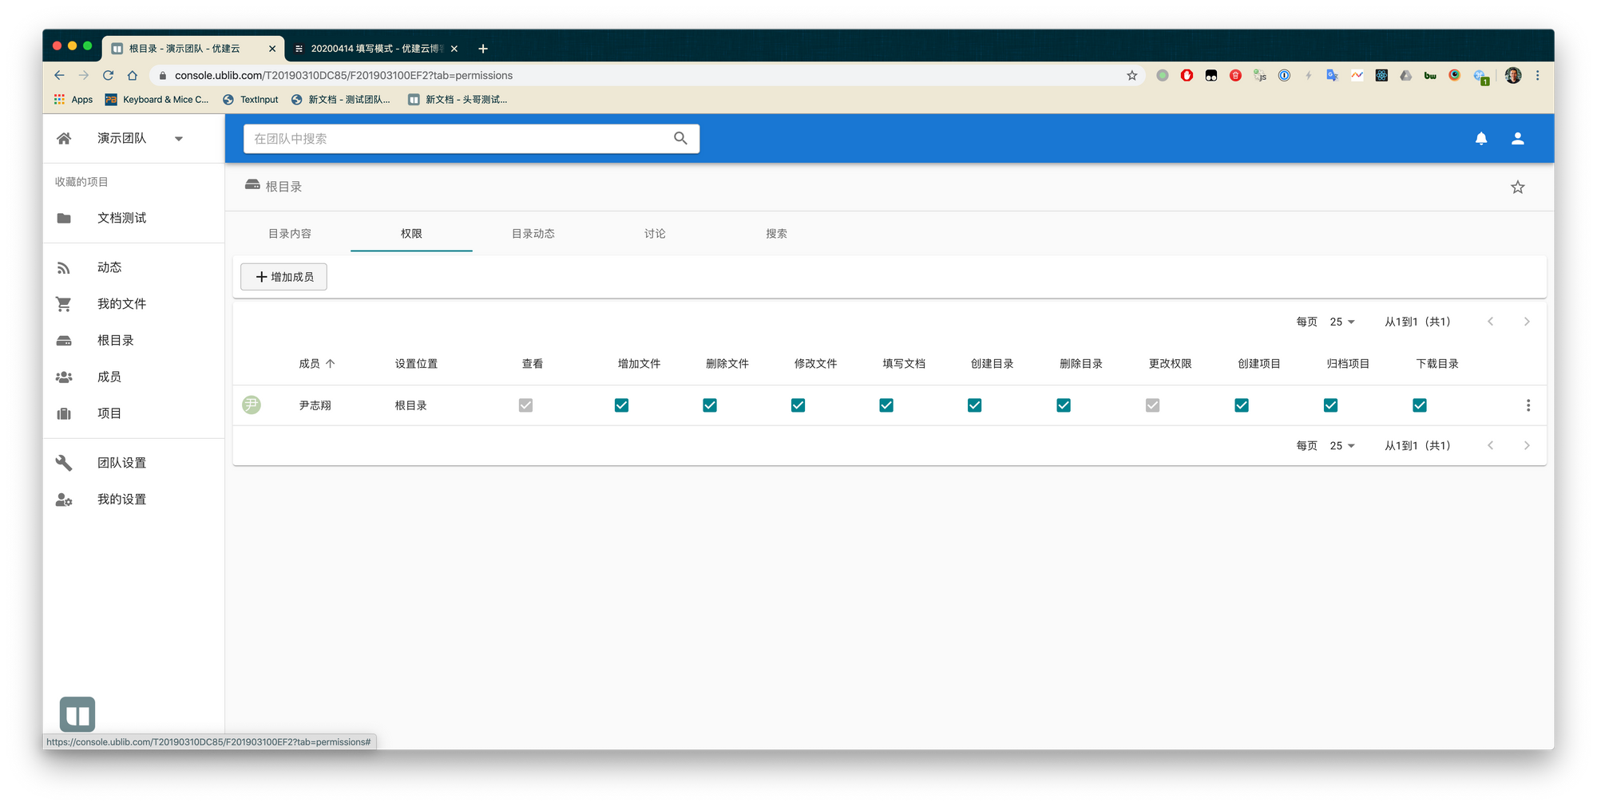Open 动态 feed in the sidebar

pos(109,267)
